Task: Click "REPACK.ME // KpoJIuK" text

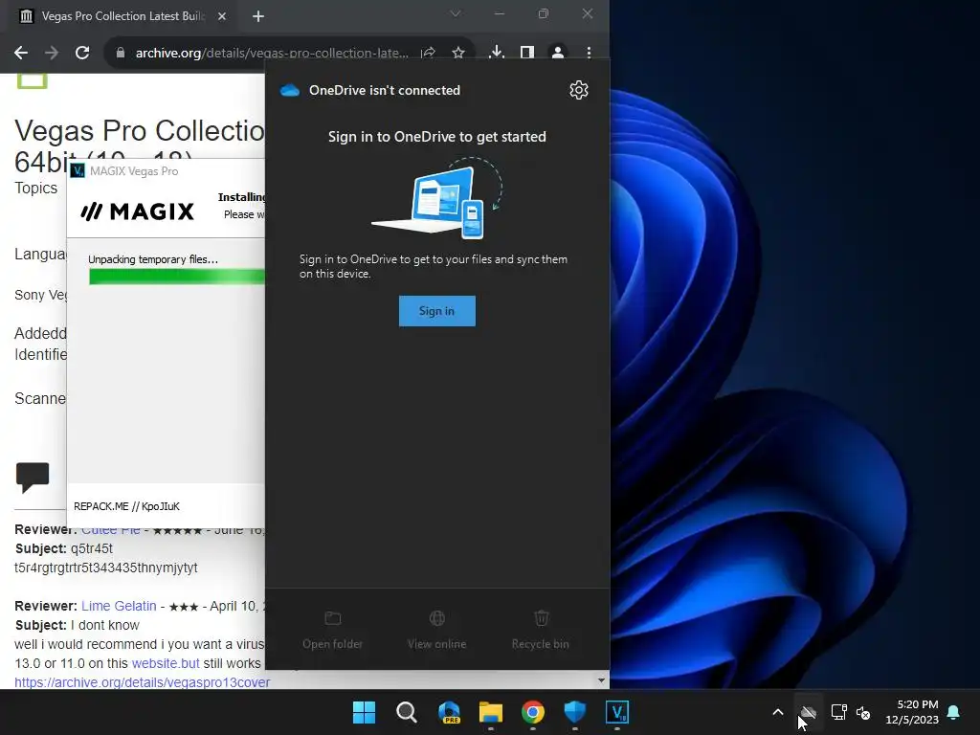Action: [x=127, y=506]
